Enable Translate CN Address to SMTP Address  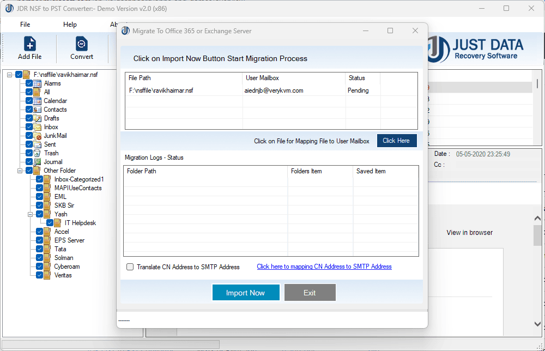tap(130, 267)
